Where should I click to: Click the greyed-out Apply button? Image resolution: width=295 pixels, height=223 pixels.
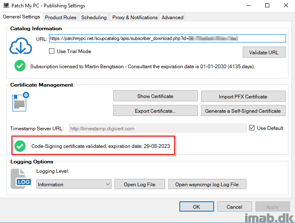click(273, 207)
